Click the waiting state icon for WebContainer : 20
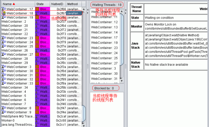Image resolution: width=209 pixels, height=127 pixels. click(x=37, y=26)
